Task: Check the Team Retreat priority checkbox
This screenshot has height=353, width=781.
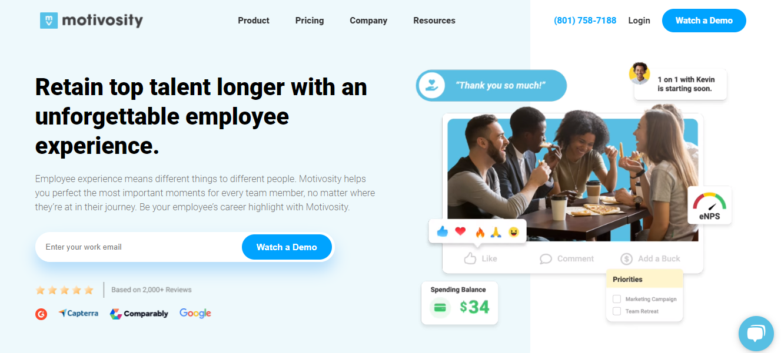Action: click(617, 311)
